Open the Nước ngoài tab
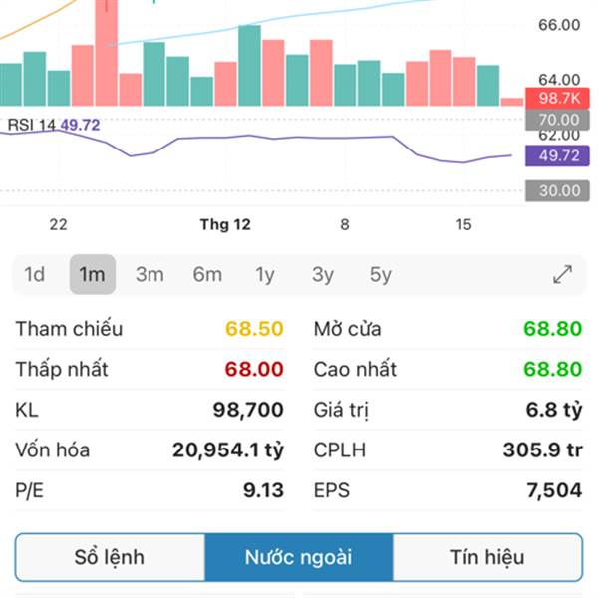The image size is (598, 598). 299,557
